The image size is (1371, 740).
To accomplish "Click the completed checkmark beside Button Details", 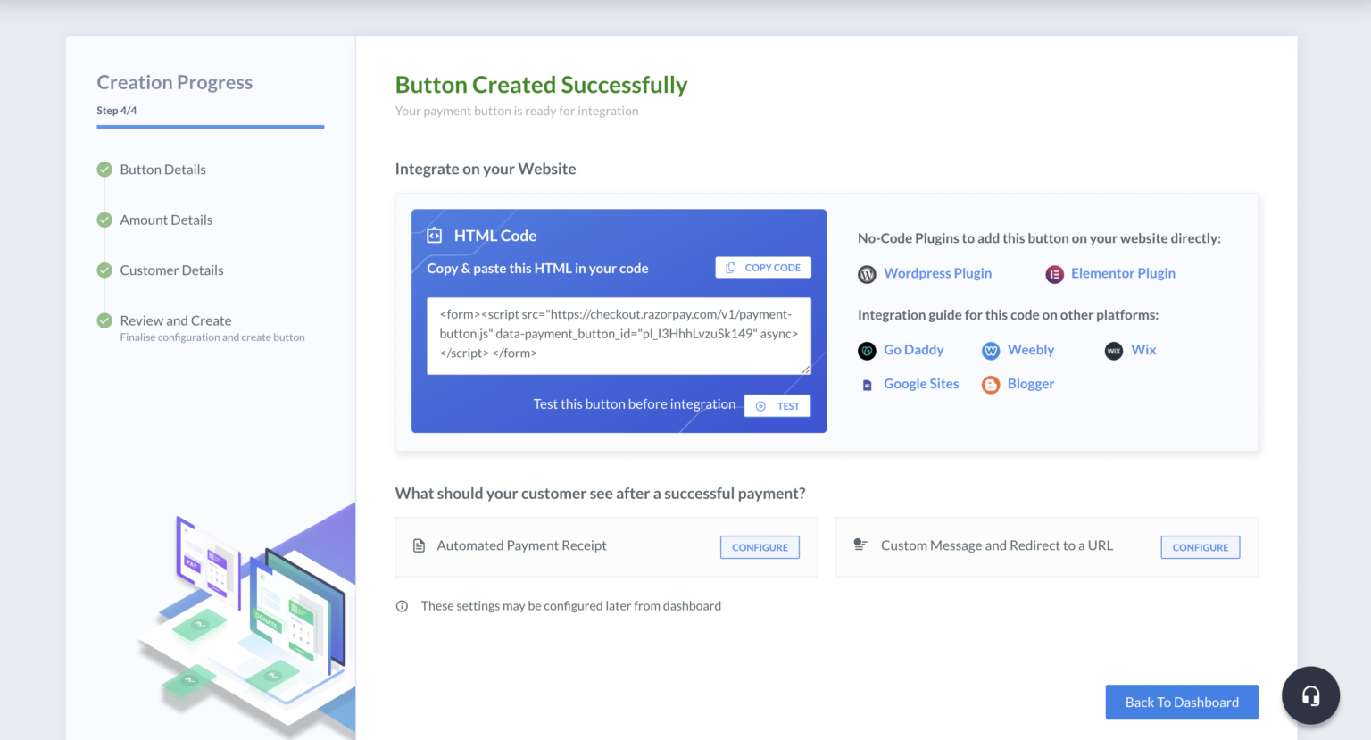I will [104, 169].
